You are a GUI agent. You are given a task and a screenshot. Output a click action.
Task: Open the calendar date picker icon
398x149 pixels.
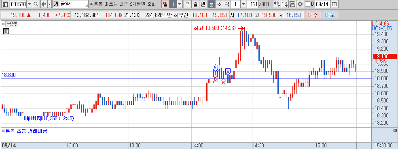click(334, 4)
